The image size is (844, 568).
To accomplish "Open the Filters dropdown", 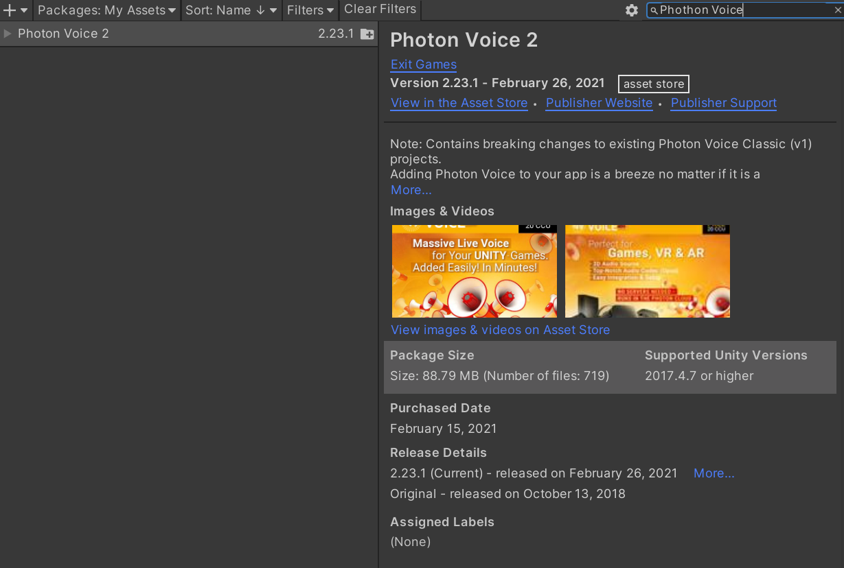I will pos(310,10).
